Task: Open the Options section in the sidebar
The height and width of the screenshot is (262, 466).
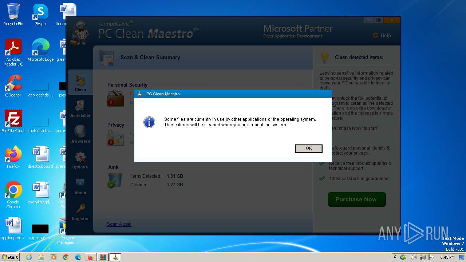Action: (x=80, y=160)
